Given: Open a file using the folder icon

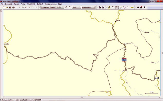Looking at the screenshot, I should pyautogui.click(x=7, y=7).
